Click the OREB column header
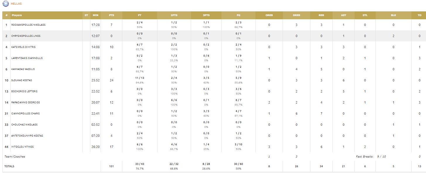Image resolution: width=426 pixels, height=173 pixels. click(x=269, y=15)
